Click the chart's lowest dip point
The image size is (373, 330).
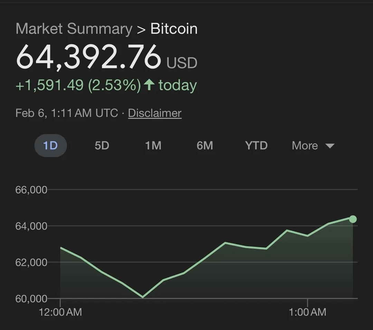click(143, 297)
